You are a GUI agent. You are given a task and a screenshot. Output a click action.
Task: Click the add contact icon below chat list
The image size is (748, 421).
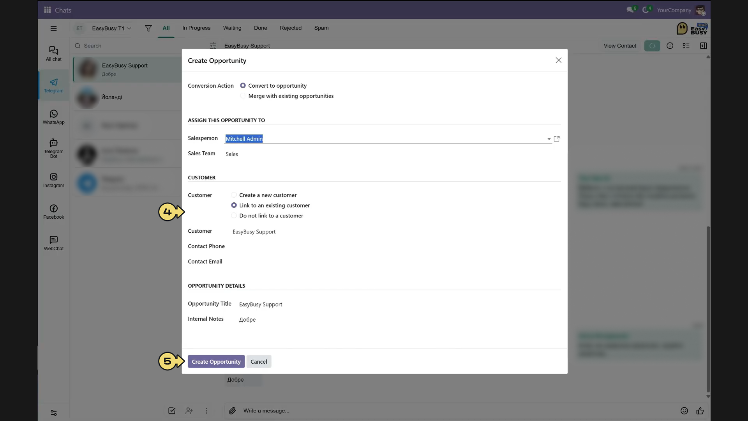tap(189, 411)
